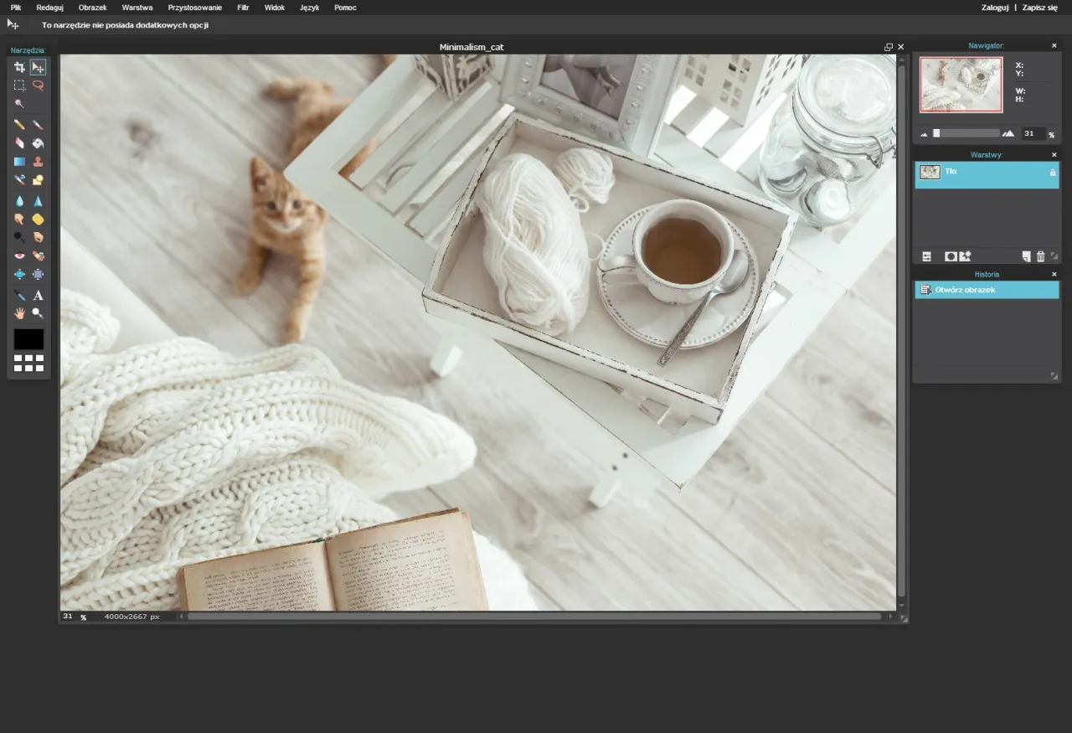Viewport: 1072px width, 733px height.
Task: Select the Clone Stamp tool
Action: 38,162
